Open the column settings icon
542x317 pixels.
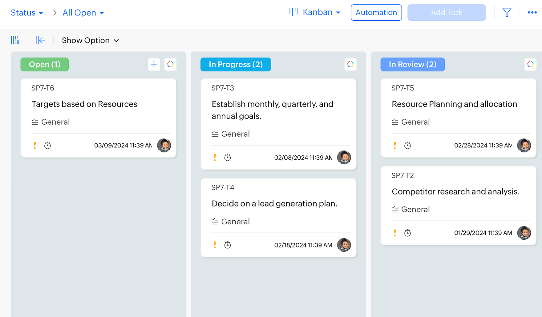pos(15,40)
